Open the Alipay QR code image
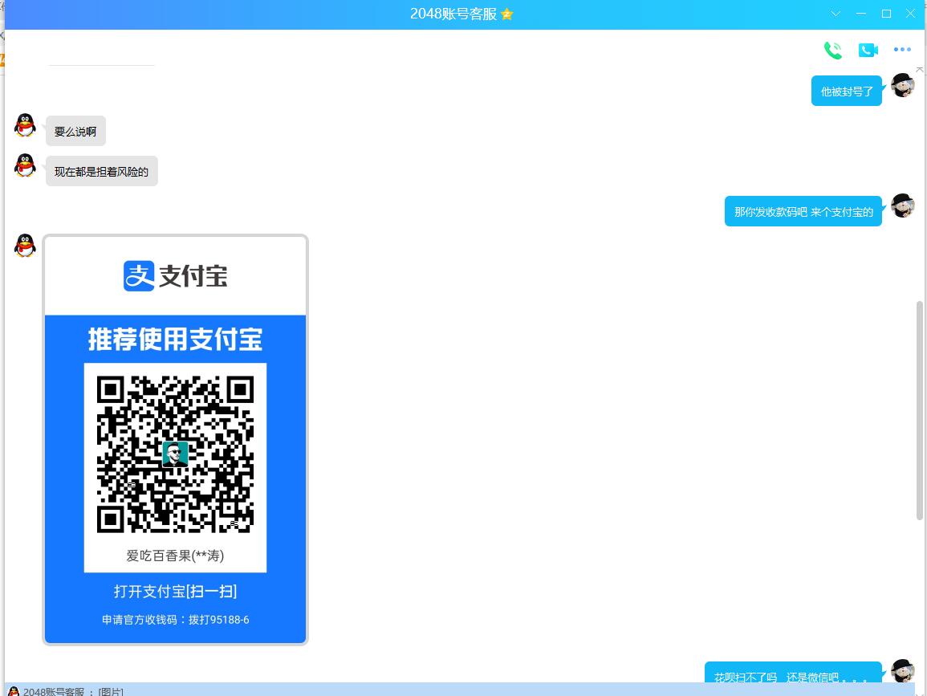The width and height of the screenshot is (927, 696). click(x=176, y=440)
